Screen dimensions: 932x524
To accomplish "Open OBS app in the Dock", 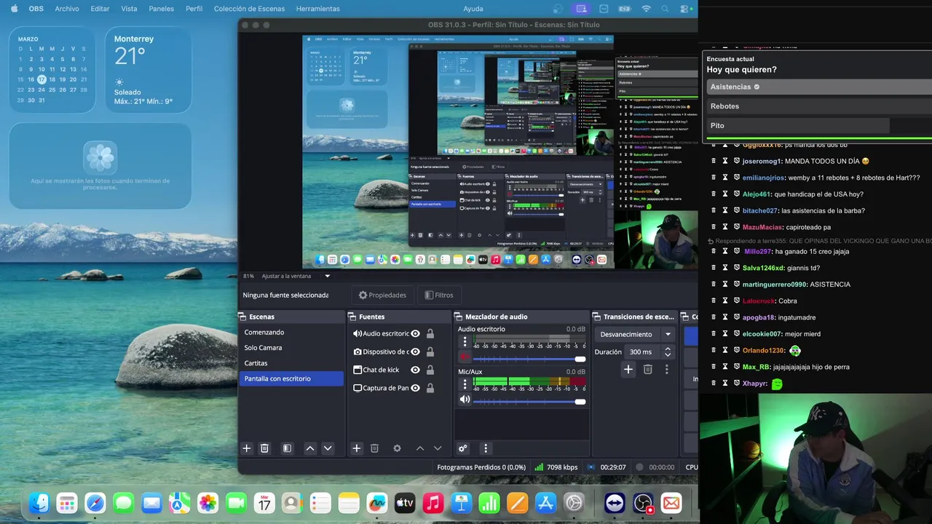I will [643, 503].
